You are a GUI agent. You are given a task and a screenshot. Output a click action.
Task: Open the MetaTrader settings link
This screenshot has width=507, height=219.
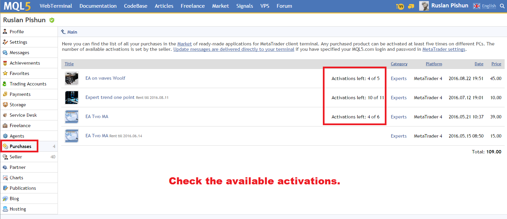444,49
